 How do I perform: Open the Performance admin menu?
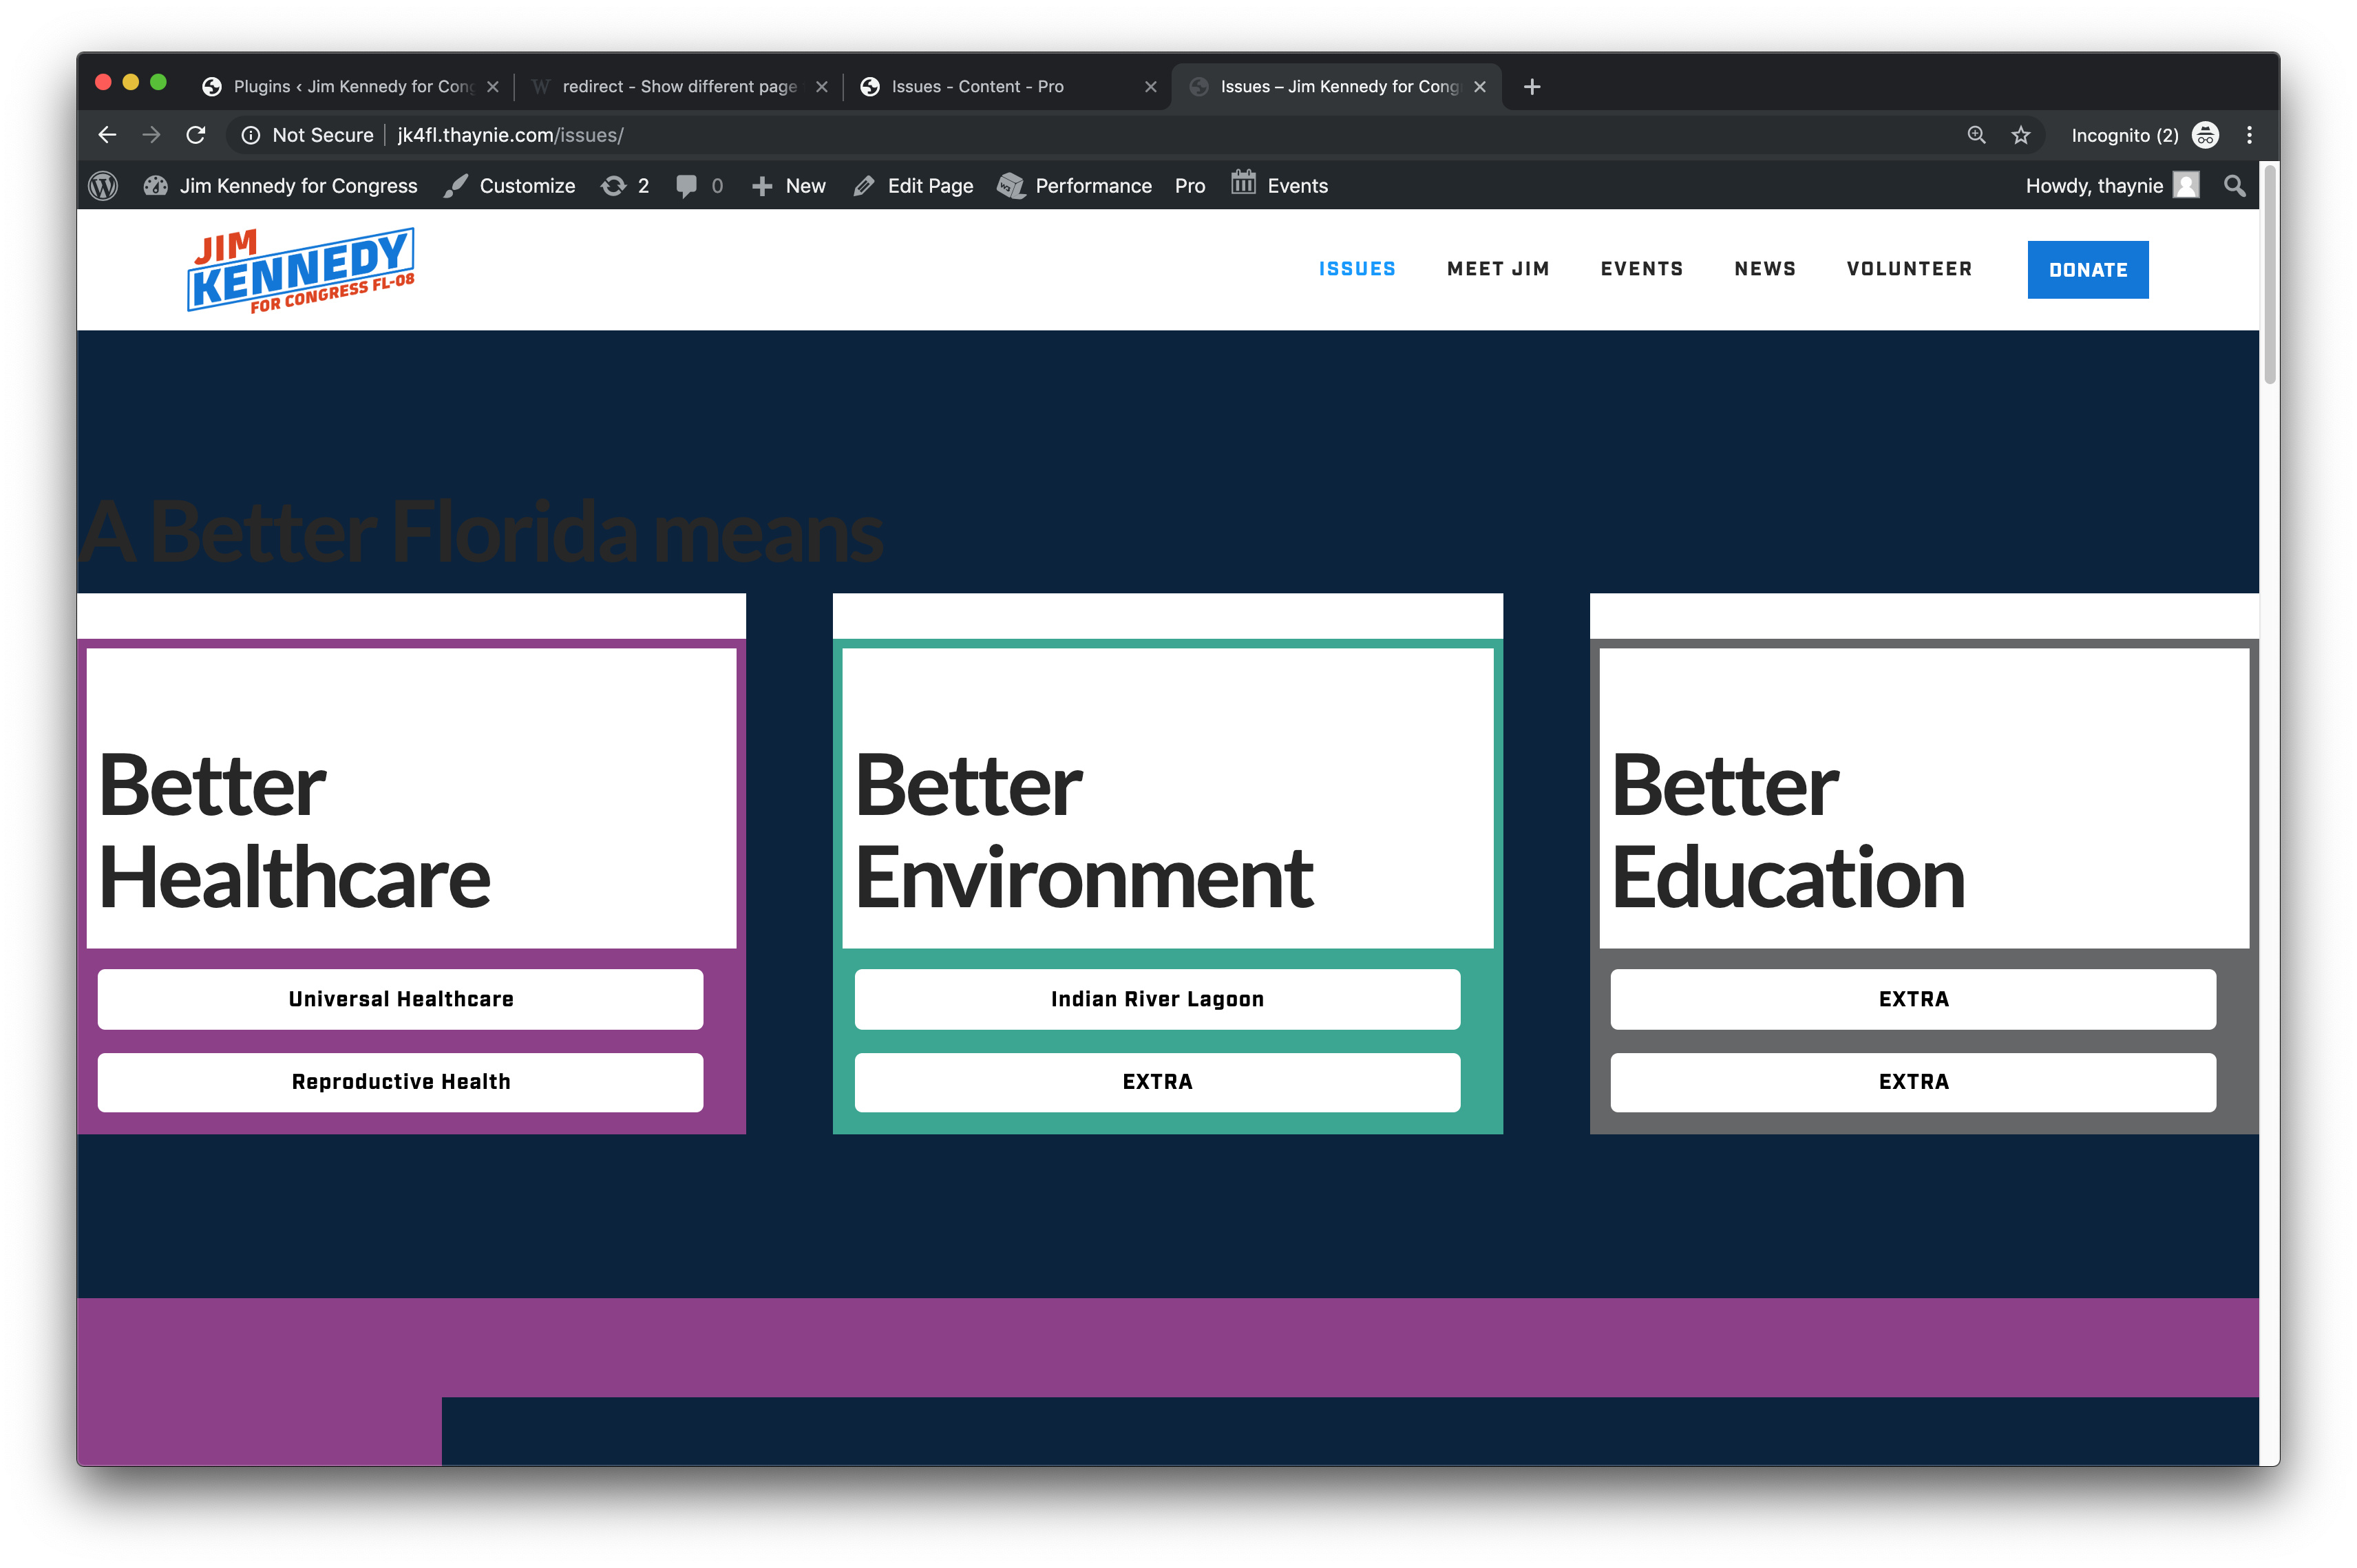(1075, 186)
